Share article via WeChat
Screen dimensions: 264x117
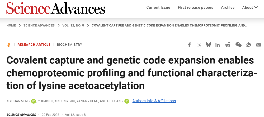[x=238, y=45]
